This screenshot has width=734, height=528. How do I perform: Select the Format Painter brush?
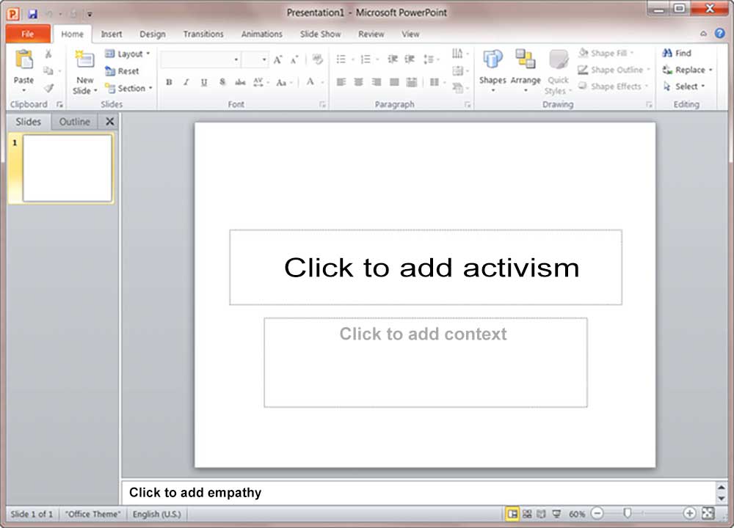(x=48, y=88)
